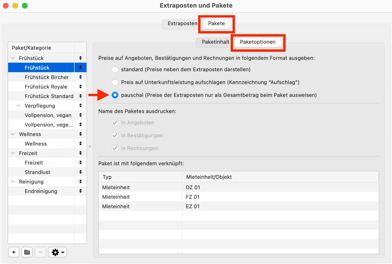Click the sort handle for Reinigung
Image resolution: width=392 pixels, height=264 pixels.
click(x=80, y=182)
